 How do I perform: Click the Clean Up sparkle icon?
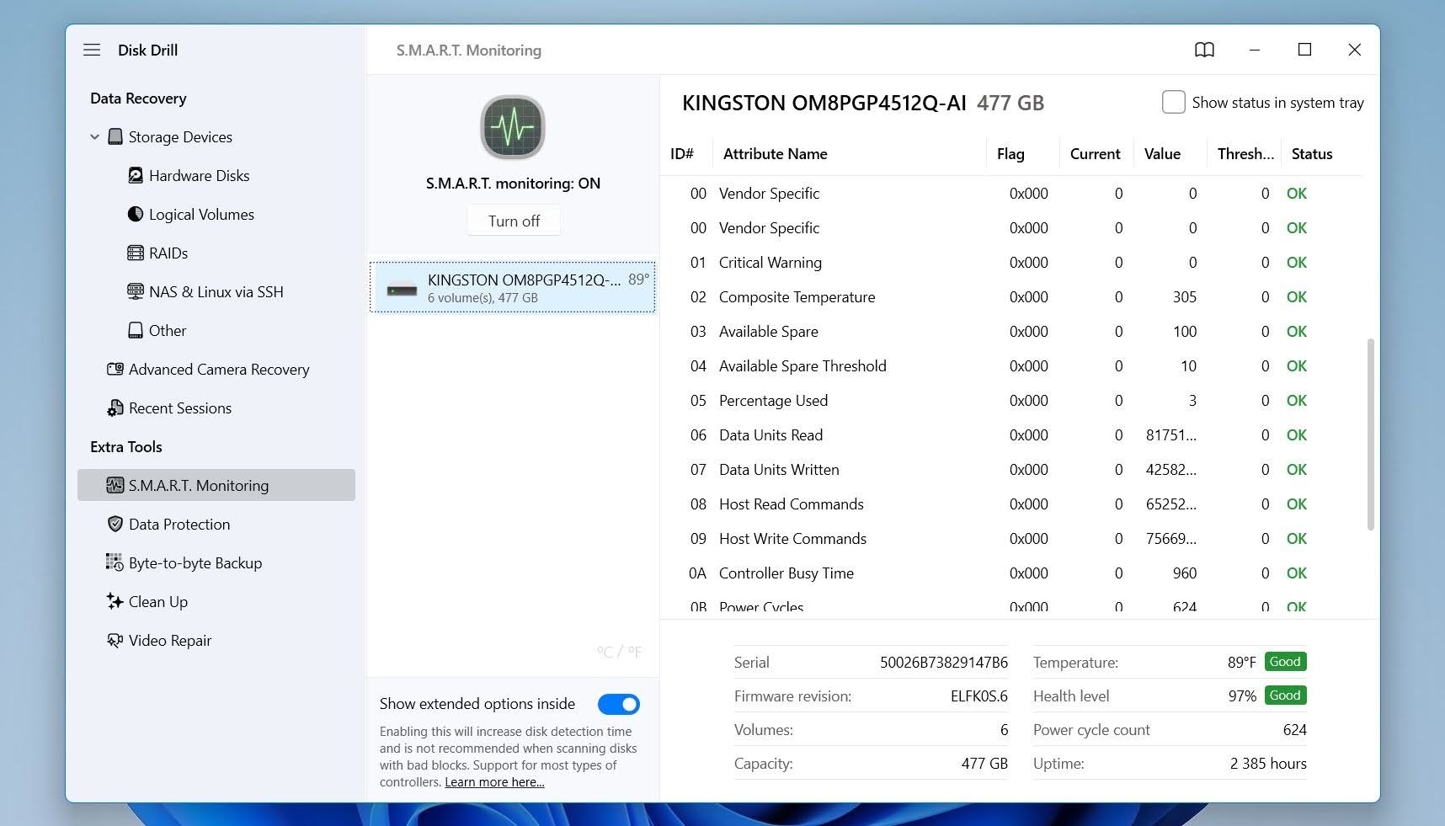point(115,602)
